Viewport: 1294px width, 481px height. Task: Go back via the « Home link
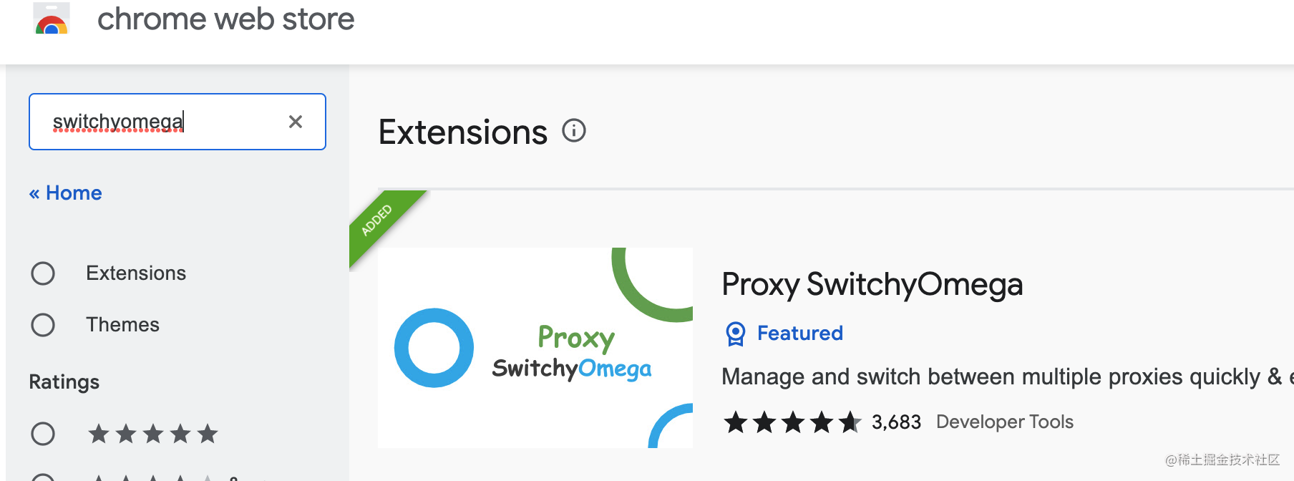click(66, 193)
